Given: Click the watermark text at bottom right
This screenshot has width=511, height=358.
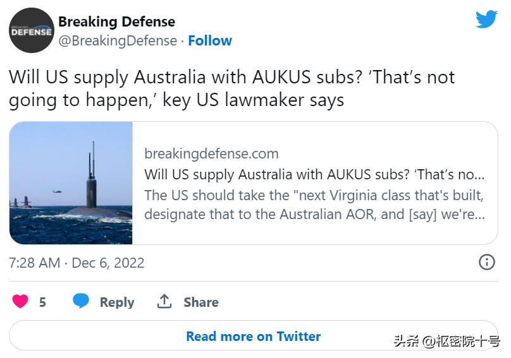Looking at the screenshot, I should click(x=446, y=342).
